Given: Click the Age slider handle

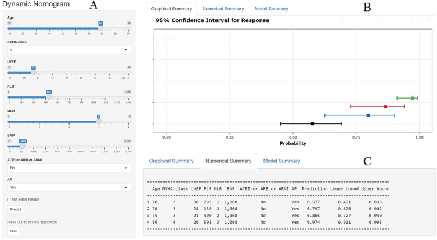Looking at the screenshot, I should (x=100, y=28).
